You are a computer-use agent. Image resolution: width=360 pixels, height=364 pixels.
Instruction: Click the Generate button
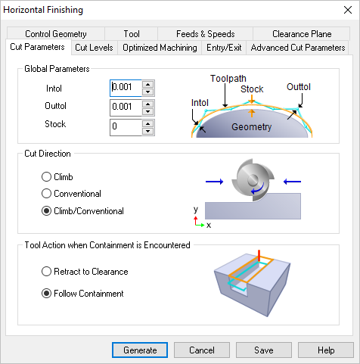click(x=140, y=350)
